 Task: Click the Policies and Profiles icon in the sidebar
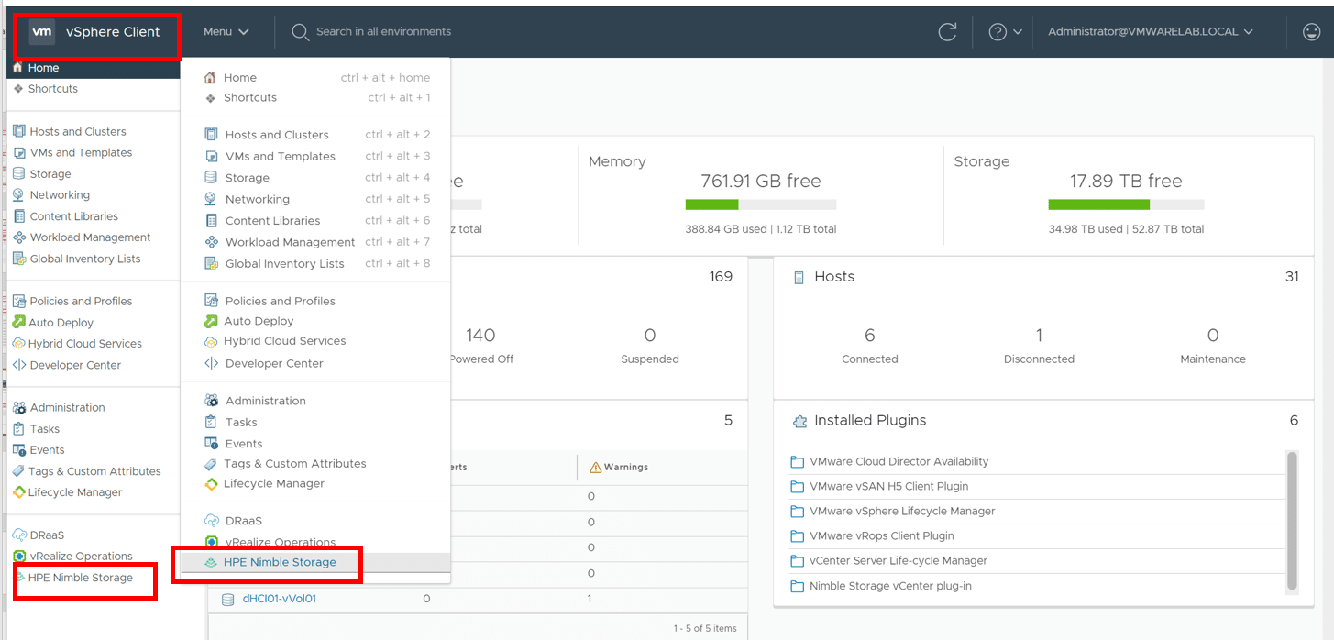click(19, 301)
